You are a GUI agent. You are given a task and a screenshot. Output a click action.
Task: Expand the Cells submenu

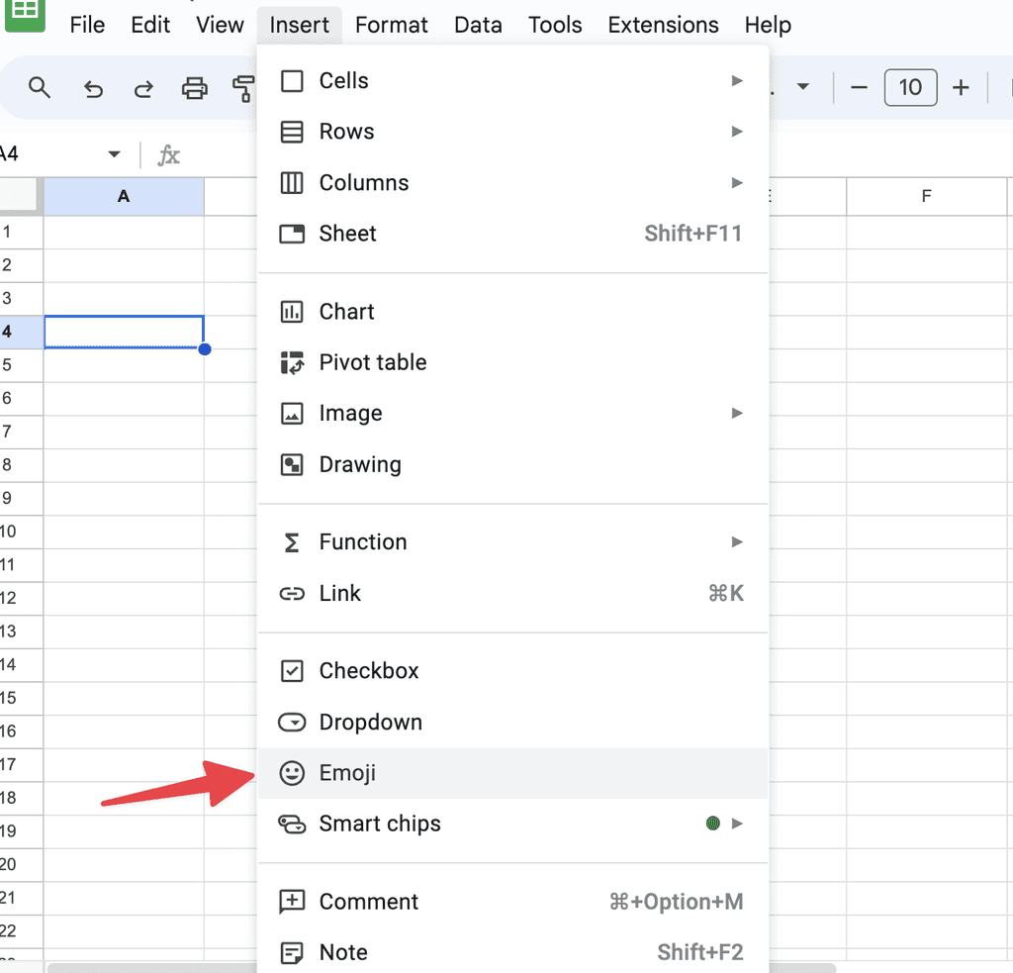point(512,81)
